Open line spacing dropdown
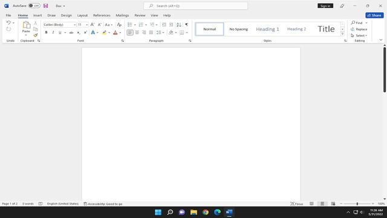The height and width of the screenshot is (218, 387). [x=160, y=32]
